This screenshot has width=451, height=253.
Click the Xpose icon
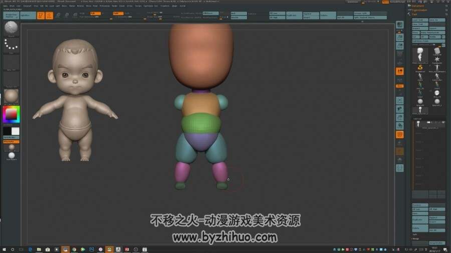pyautogui.click(x=400, y=168)
